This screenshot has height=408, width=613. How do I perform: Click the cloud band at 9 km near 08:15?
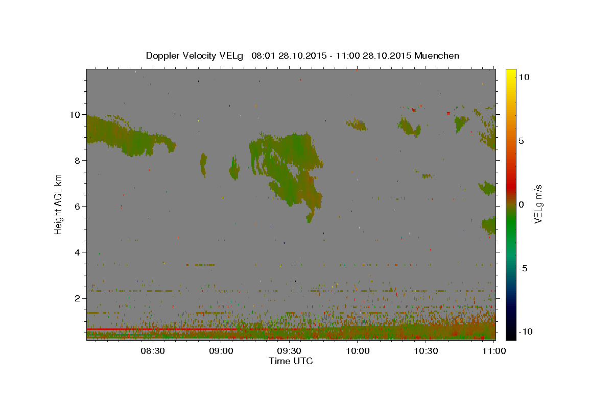click(128, 137)
